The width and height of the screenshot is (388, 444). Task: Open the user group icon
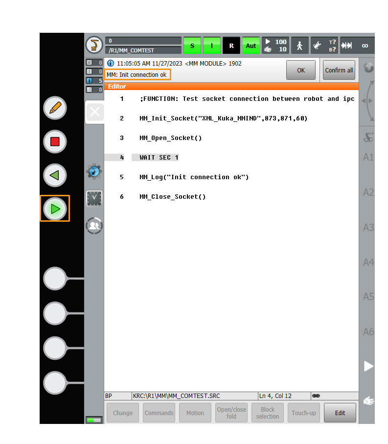(x=94, y=226)
